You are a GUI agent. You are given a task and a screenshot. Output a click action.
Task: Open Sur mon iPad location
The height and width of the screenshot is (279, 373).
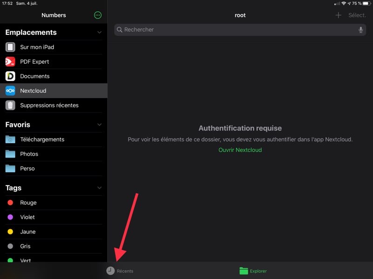[x=37, y=47]
